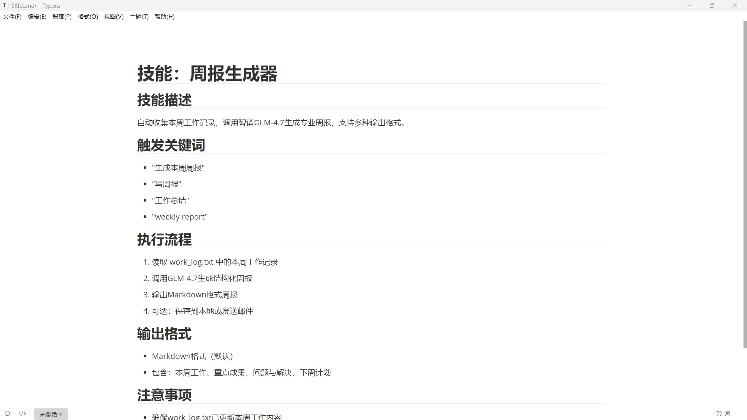Place cursor in heading 技能：周报生成器
Screen dimensions: 747x420
(207, 74)
